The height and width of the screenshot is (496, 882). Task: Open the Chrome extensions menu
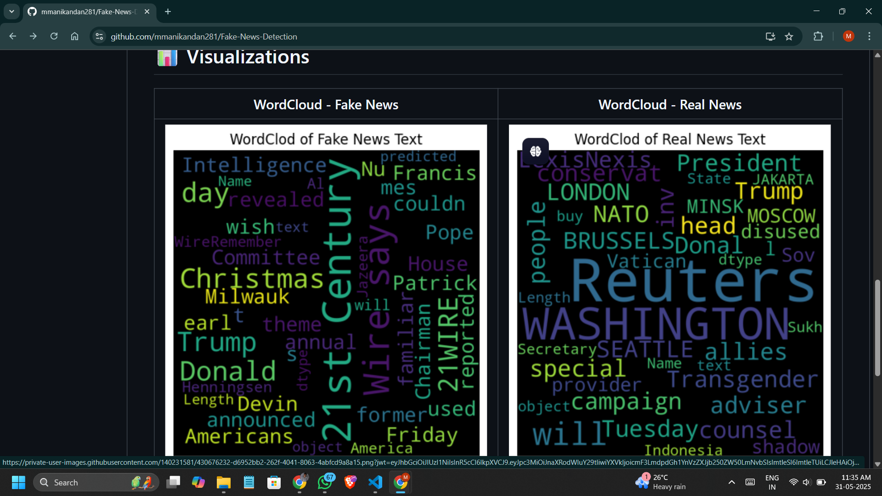[x=818, y=36]
